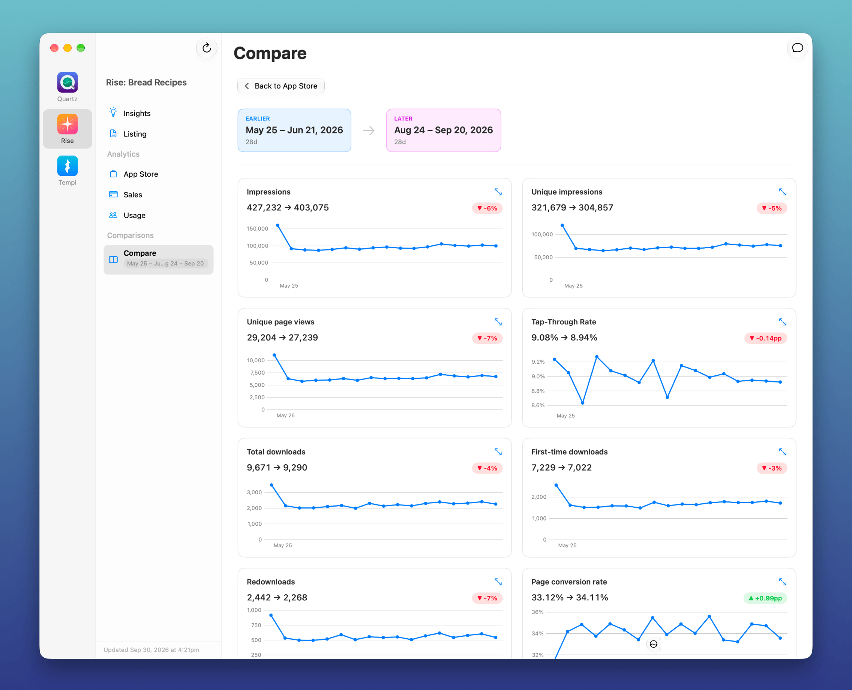Expand the Tap-Through Rate chart
The width and height of the screenshot is (852, 690).
pyautogui.click(x=783, y=322)
